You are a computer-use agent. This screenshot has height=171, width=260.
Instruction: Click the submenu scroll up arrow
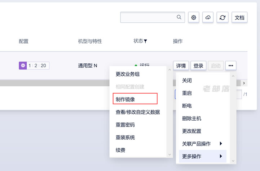tap(169, 70)
